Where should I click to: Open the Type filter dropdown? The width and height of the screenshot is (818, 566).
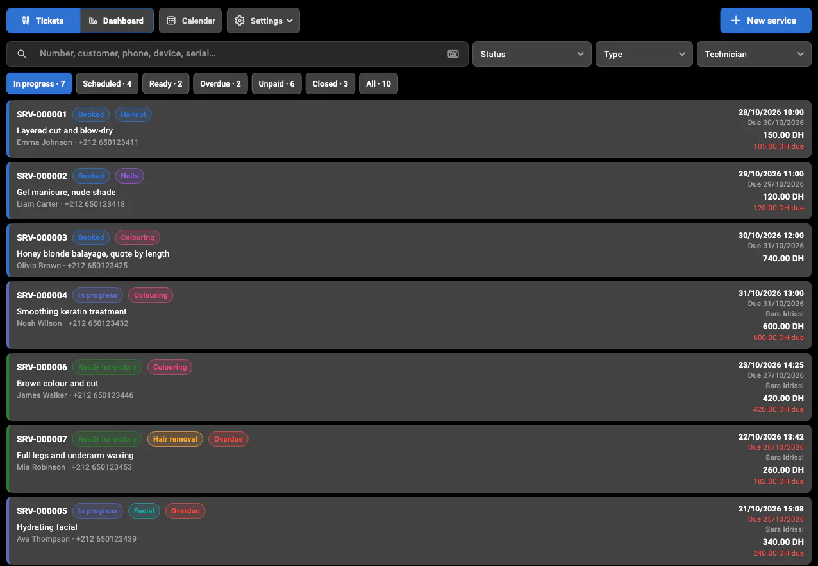click(x=644, y=54)
